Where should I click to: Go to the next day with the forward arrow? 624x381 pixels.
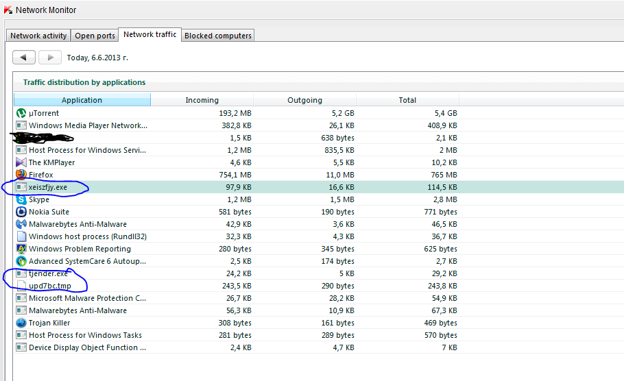point(50,58)
